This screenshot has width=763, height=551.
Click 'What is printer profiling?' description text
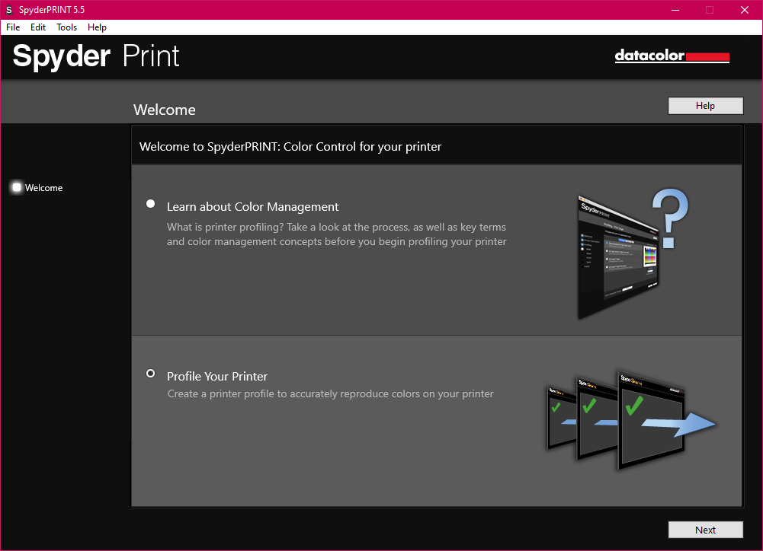click(x=337, y=234)
